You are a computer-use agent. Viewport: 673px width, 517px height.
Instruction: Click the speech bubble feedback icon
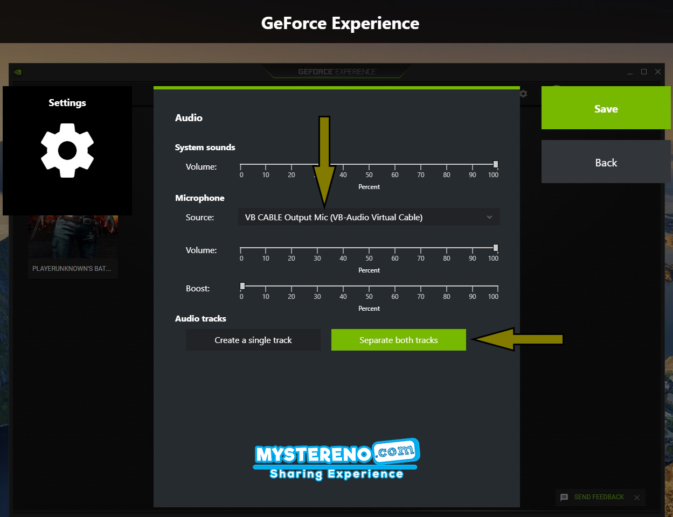coord(564,497)
